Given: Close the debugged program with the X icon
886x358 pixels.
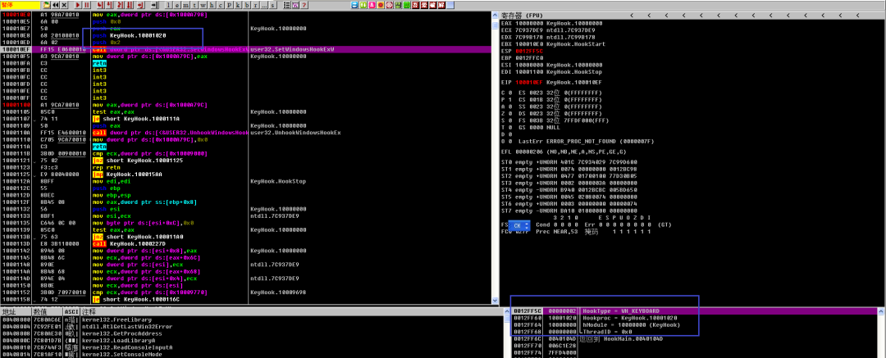Looking at the screenshot, I should 64,5.
